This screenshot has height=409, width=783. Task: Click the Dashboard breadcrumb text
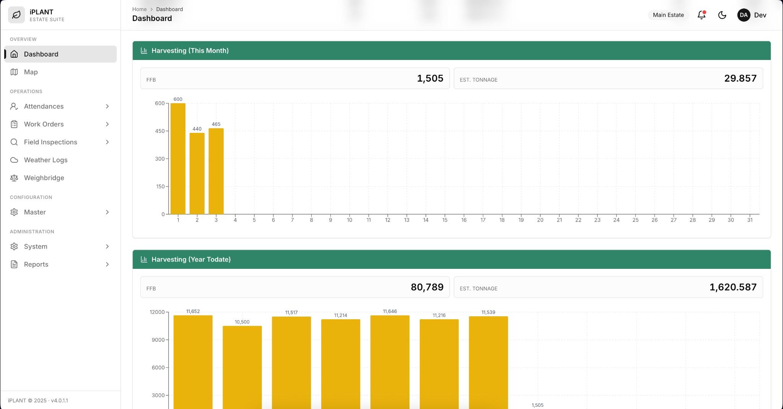169,9
